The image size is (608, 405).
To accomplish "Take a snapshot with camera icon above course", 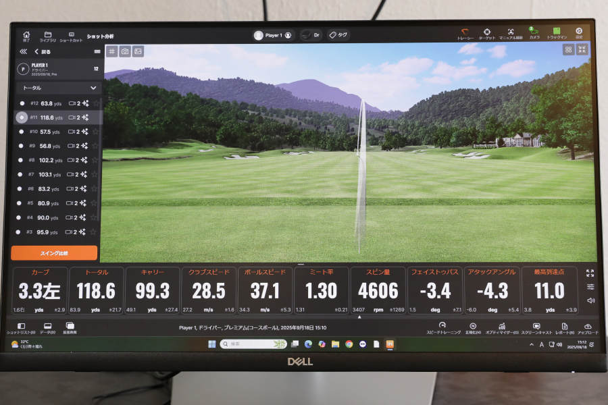I will click(125, 51).
